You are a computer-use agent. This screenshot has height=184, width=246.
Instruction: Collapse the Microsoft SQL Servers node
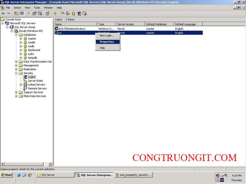(2, 23)
